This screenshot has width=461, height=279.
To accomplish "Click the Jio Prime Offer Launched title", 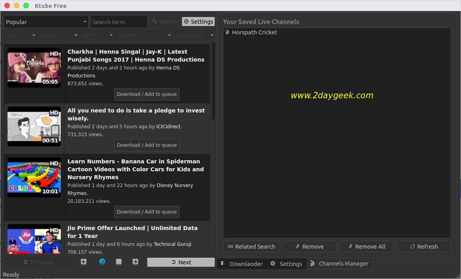I will coord(133,232).
